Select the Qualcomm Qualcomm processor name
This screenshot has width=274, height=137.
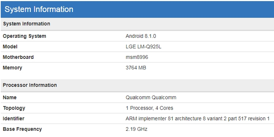pos(151,98)
